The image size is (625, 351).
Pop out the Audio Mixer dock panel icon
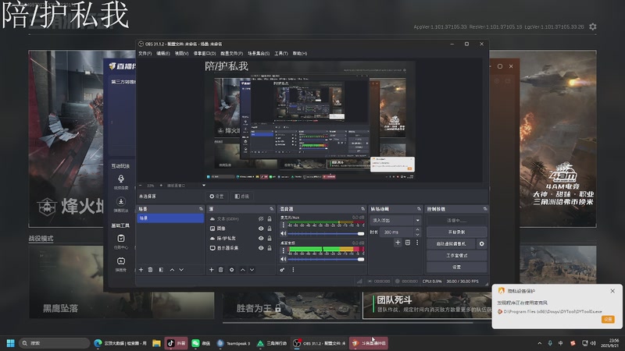point(362,209)
